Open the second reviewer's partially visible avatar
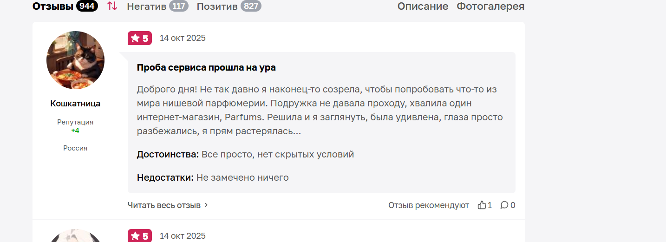The image size is (666, 242). point(75,236)
